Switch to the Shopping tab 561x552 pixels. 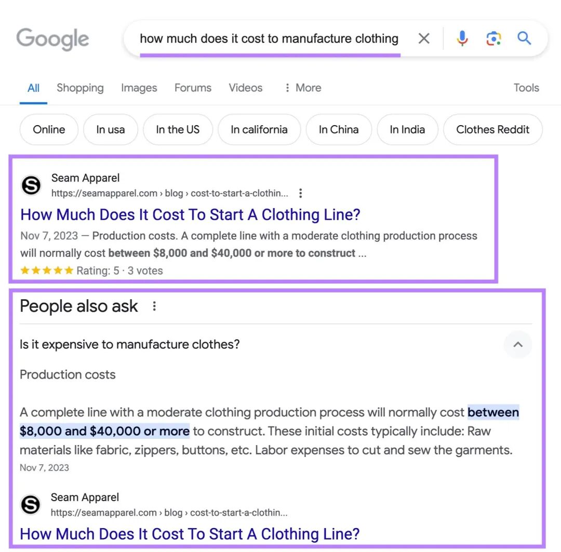(80, 88)
